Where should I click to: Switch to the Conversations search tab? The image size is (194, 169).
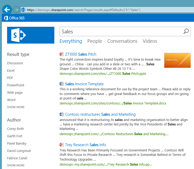pyautogui.click(x=122, y=41)
